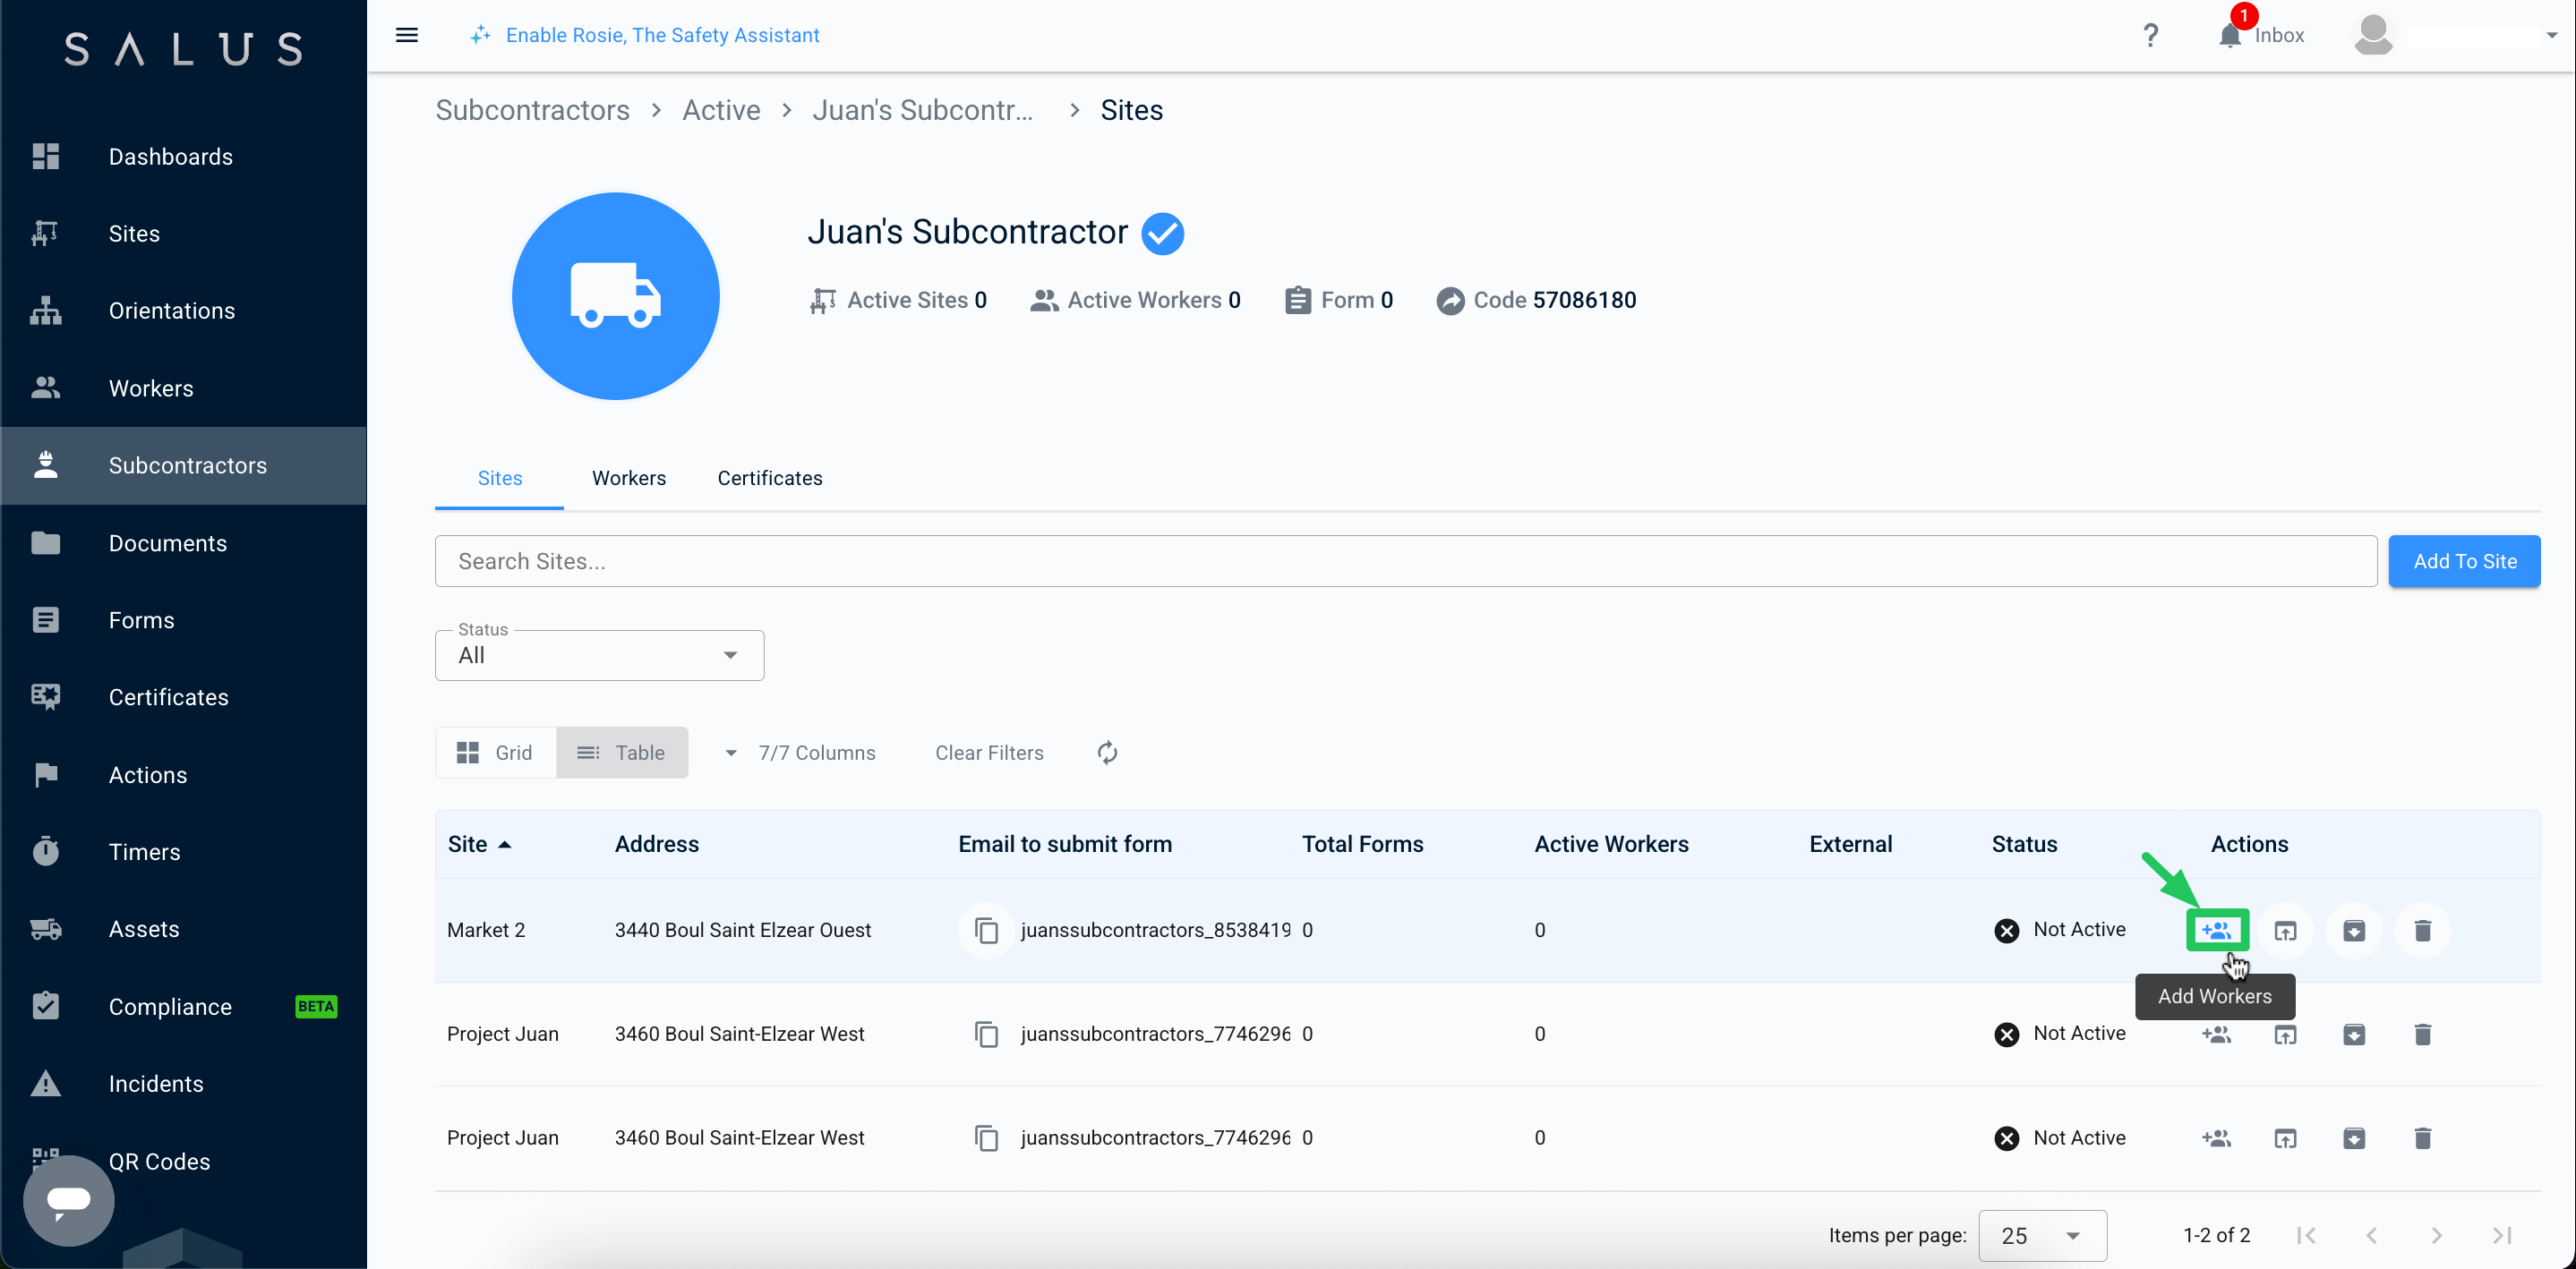Click Active in the breadcrumb
The image size is (2576, 1269).
pyautogui.click(x=721, y=110)
